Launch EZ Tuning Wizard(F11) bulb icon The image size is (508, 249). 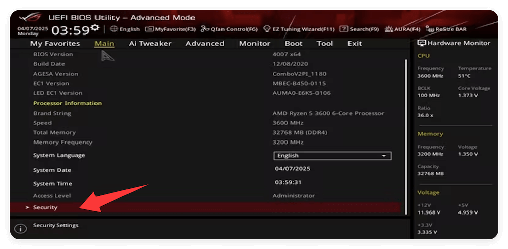coord(267,29)
